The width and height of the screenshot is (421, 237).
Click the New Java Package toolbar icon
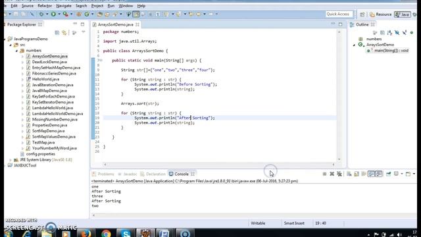79,14
